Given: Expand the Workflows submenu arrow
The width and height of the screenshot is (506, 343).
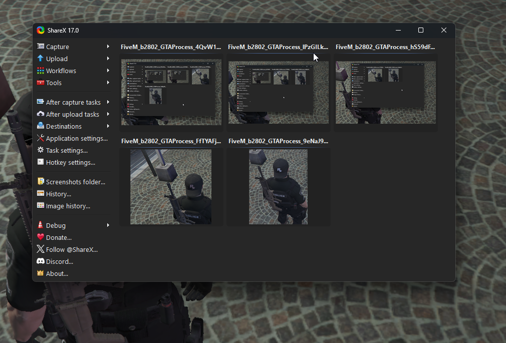Looking at the screenshot, I should click(x=108, y=70).
